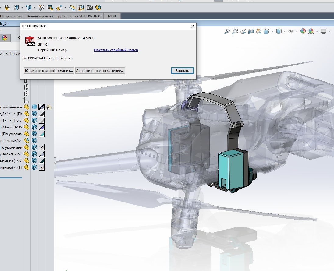
Task: Open Edit Appearance color ball with pencil
Action: (303, 31)
